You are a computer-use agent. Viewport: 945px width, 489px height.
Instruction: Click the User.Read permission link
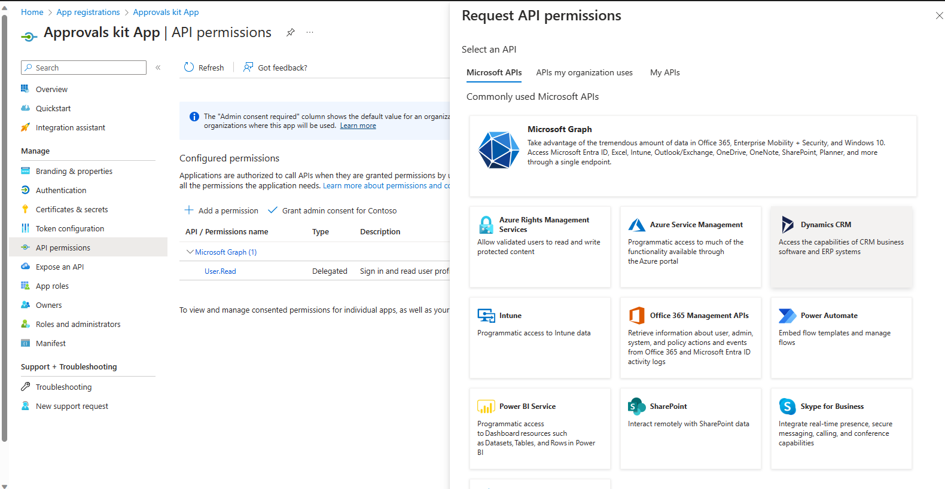tap(220, 271)
